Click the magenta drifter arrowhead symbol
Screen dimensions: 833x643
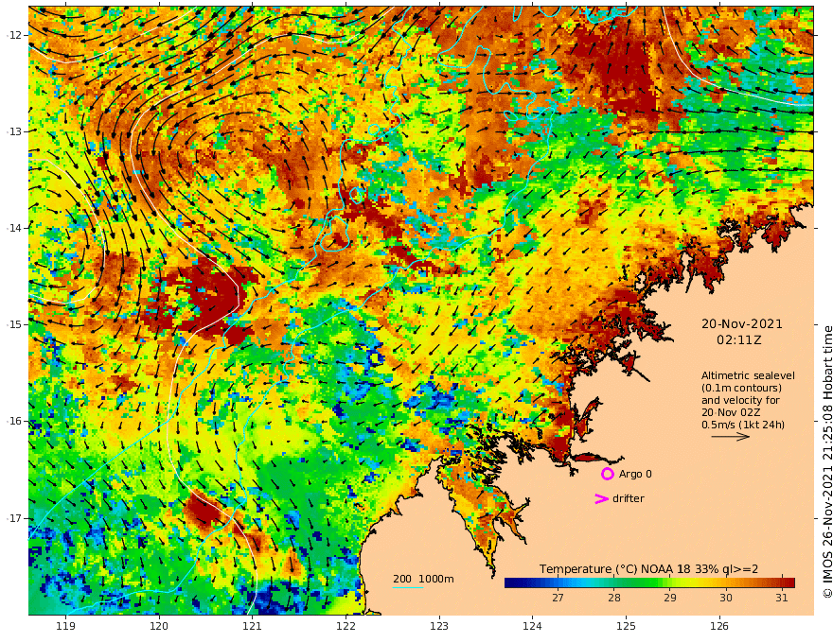(x=601, y=498)
